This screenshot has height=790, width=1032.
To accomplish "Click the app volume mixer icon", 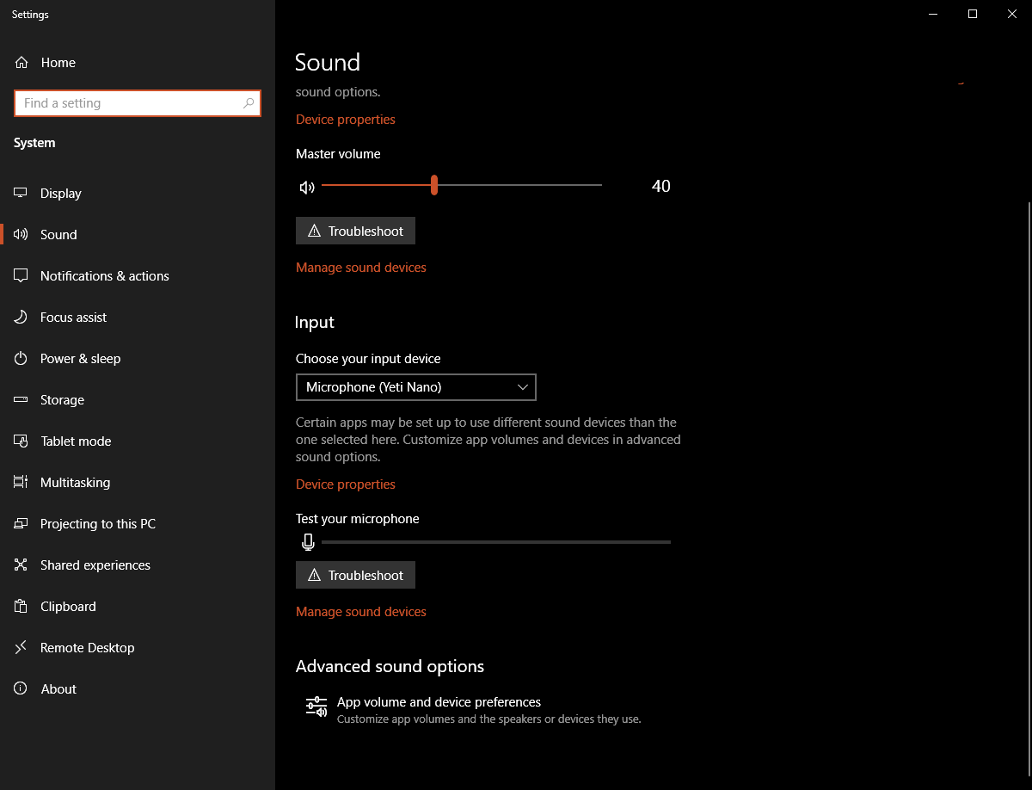I will pyautogui.click(x=316, y=707).
